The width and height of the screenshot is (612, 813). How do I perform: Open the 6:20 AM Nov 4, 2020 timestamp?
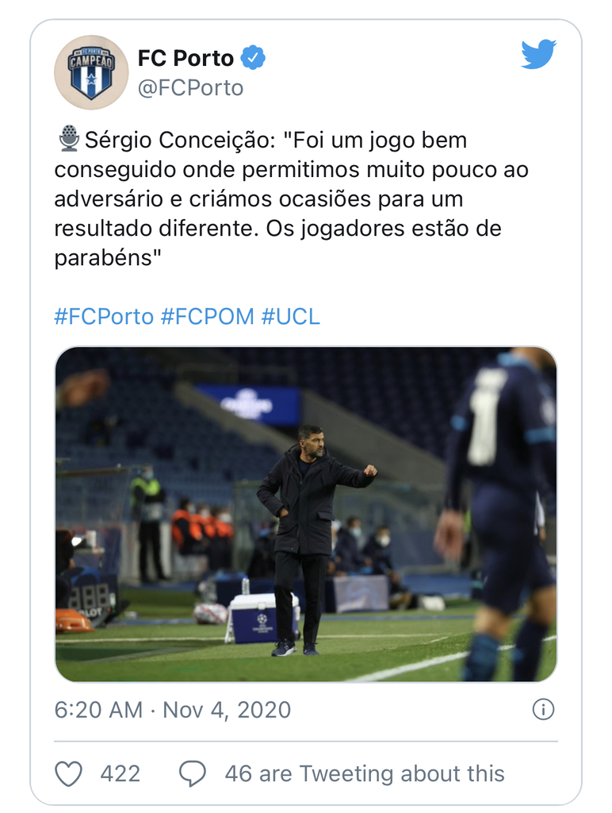tap(173, 710)
